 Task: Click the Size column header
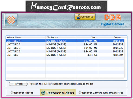pyautogui.click(x=87, y=37)
